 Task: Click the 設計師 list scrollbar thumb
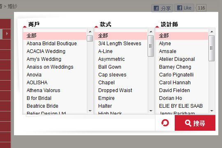pos(212,48)
